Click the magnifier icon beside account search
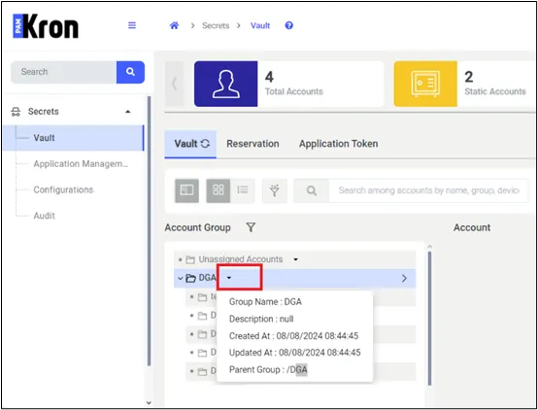 [x=311, y=190]
